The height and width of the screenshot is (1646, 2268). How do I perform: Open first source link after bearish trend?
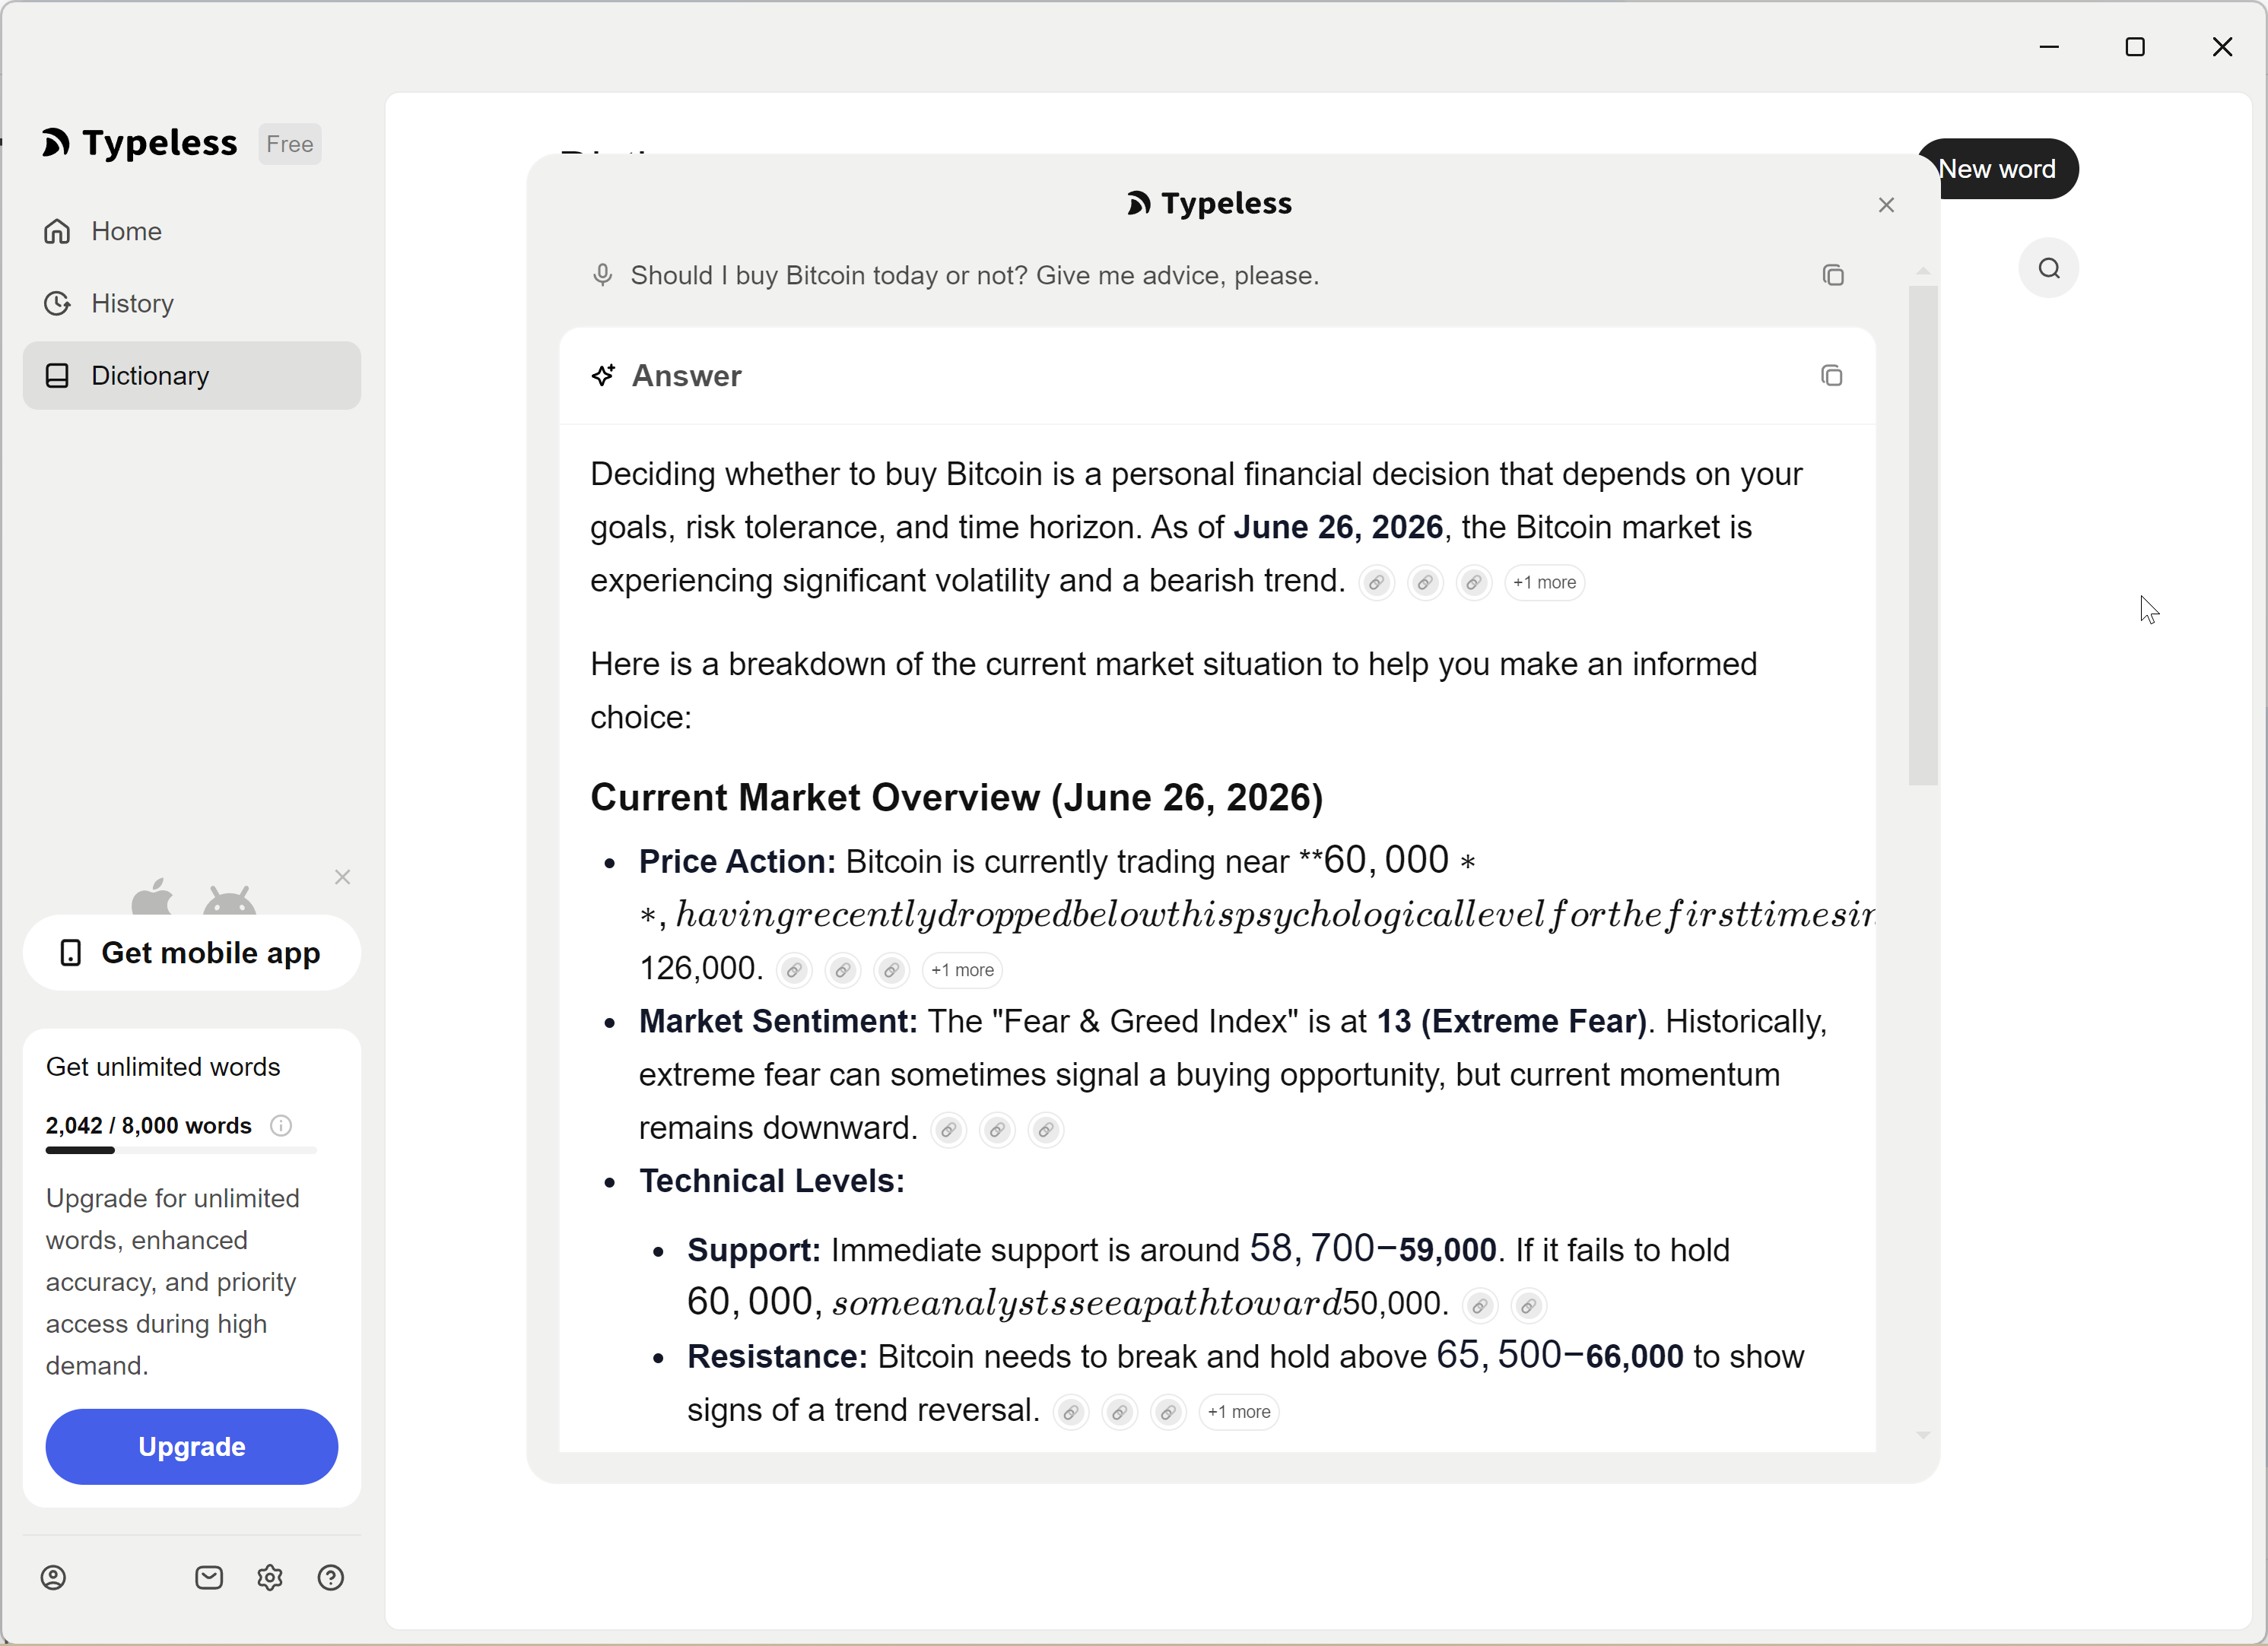1376,582
